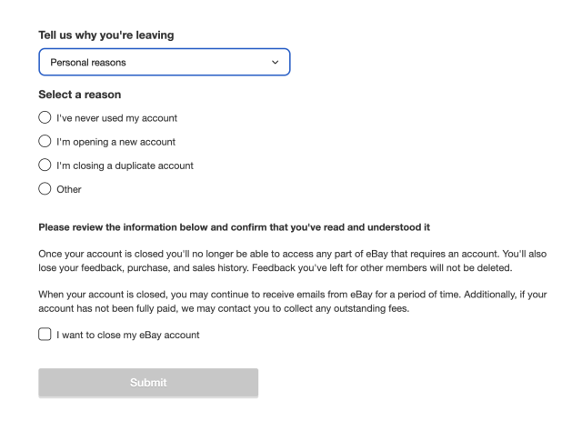
Task: Click the "Personal reasons" text in the combo box
Action: (88, 63)
